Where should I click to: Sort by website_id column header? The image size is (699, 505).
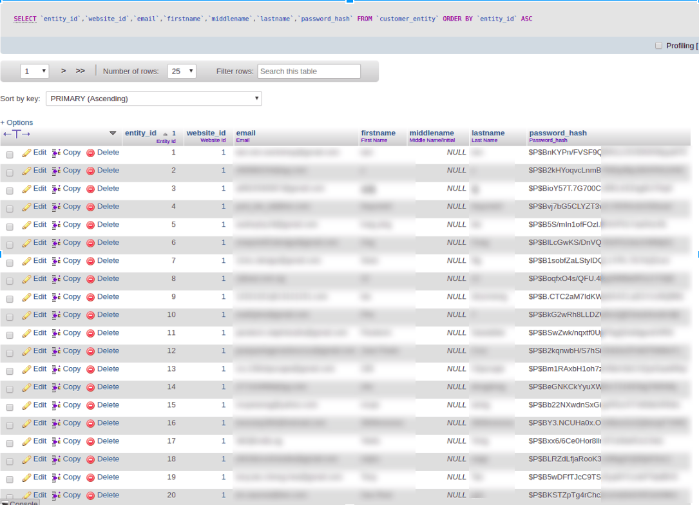(206, 133)
